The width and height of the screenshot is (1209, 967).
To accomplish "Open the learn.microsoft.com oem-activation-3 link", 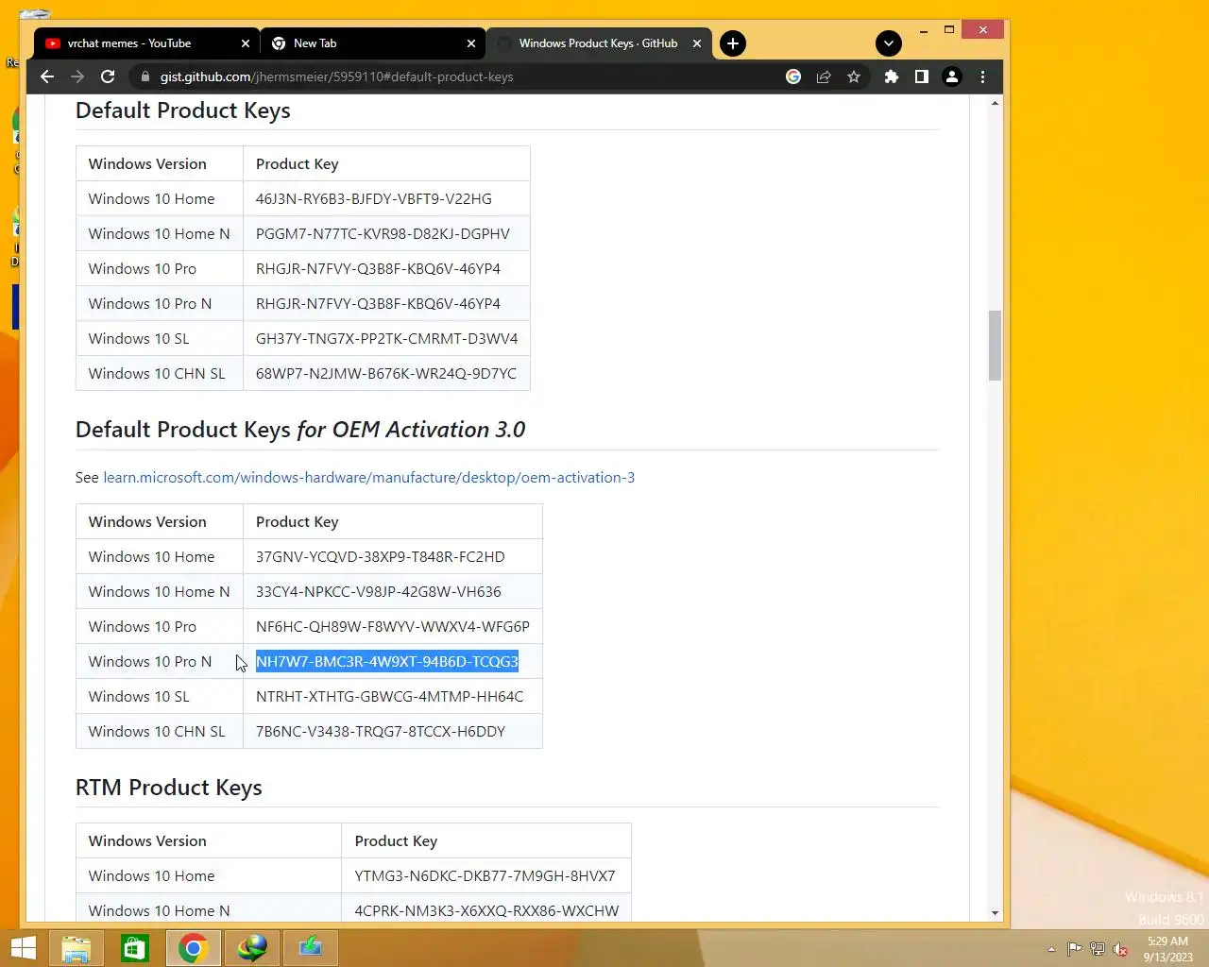I will [x=368, y=478].
